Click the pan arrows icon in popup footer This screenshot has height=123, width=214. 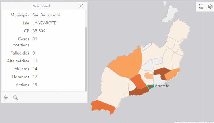coord(6,97)
